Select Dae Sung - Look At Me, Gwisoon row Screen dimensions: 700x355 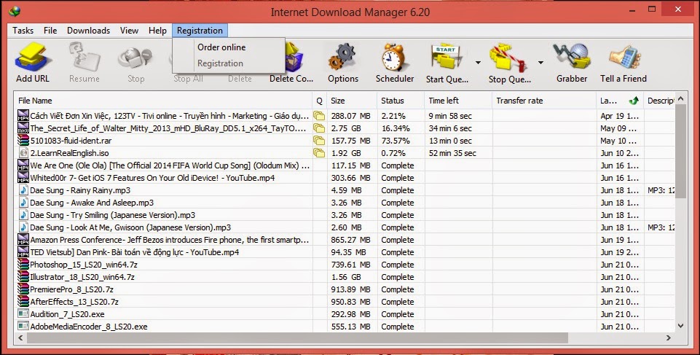[345, 227]
